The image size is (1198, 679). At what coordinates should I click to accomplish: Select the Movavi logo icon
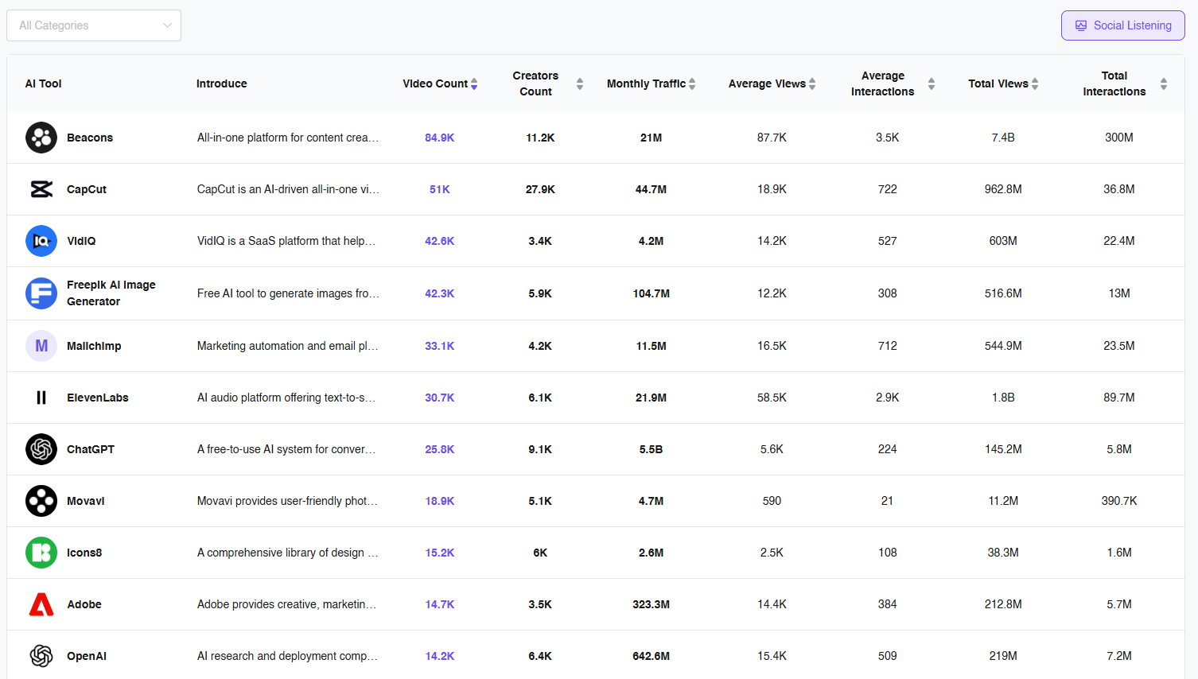coord(41,501)
